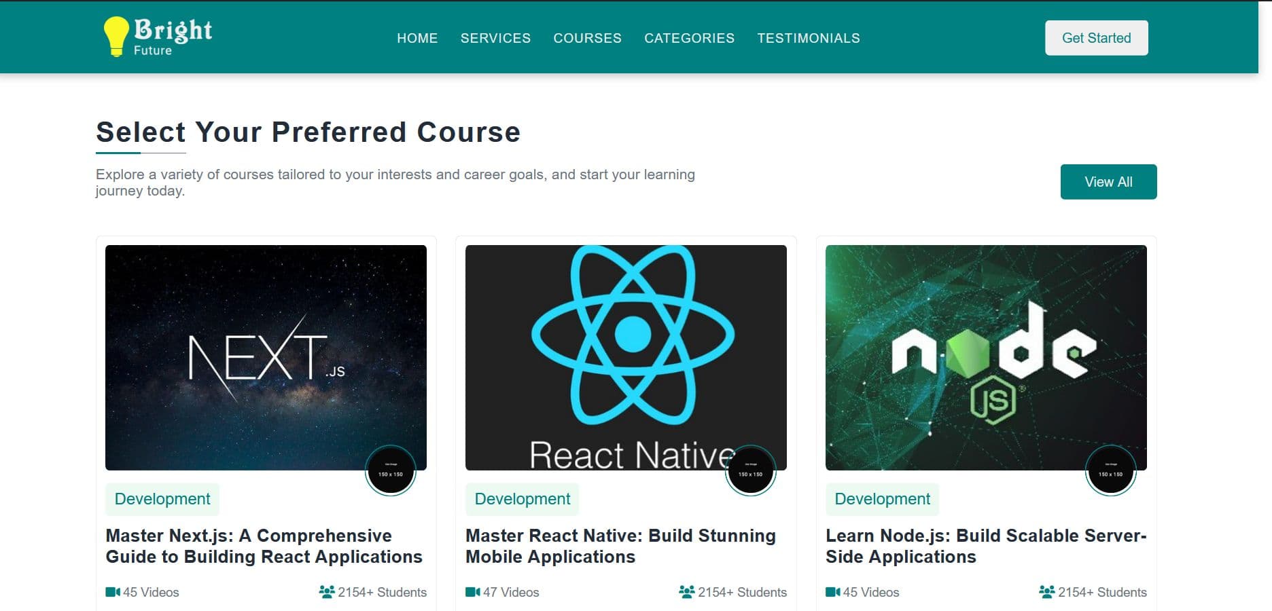Click '2154+ Students' on Next.js card
The width and height of the screenshot is (1272, 611).
382,592
